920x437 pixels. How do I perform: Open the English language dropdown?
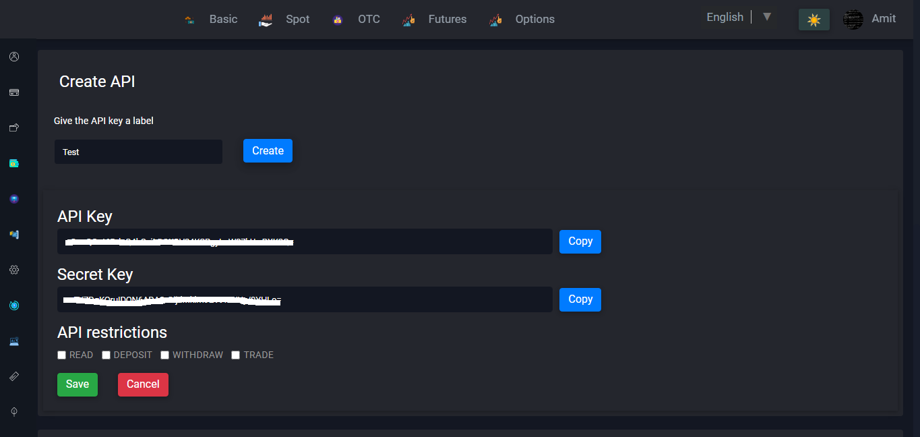725,17
